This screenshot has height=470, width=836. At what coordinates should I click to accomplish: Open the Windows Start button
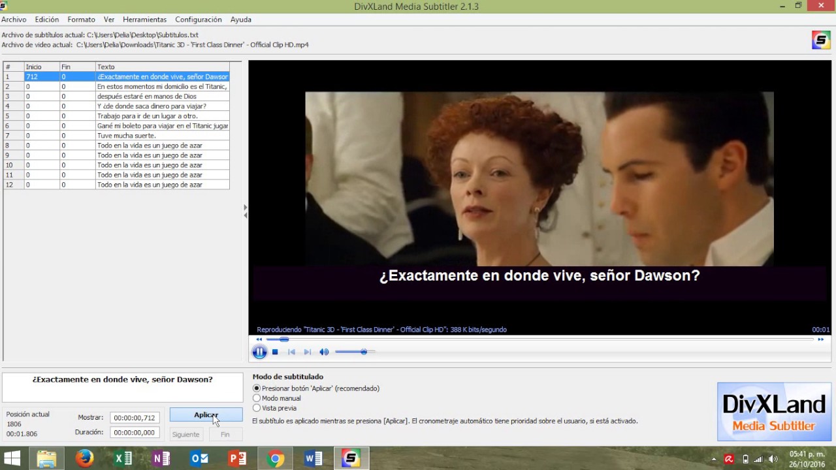pyautogui.click(x=12, y=459)
